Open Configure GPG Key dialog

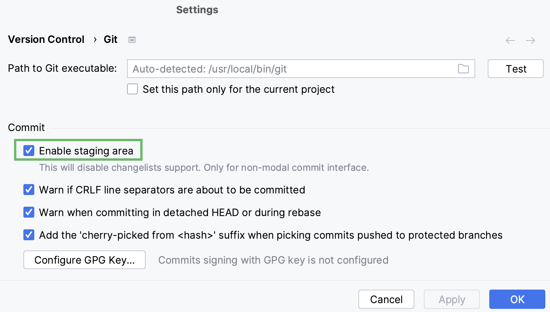[85, 260]
